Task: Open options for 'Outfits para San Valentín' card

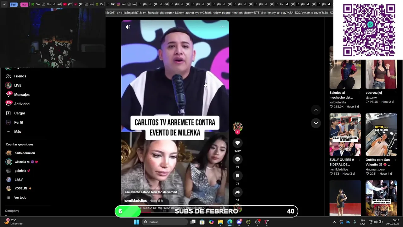Action: (395, 160)
